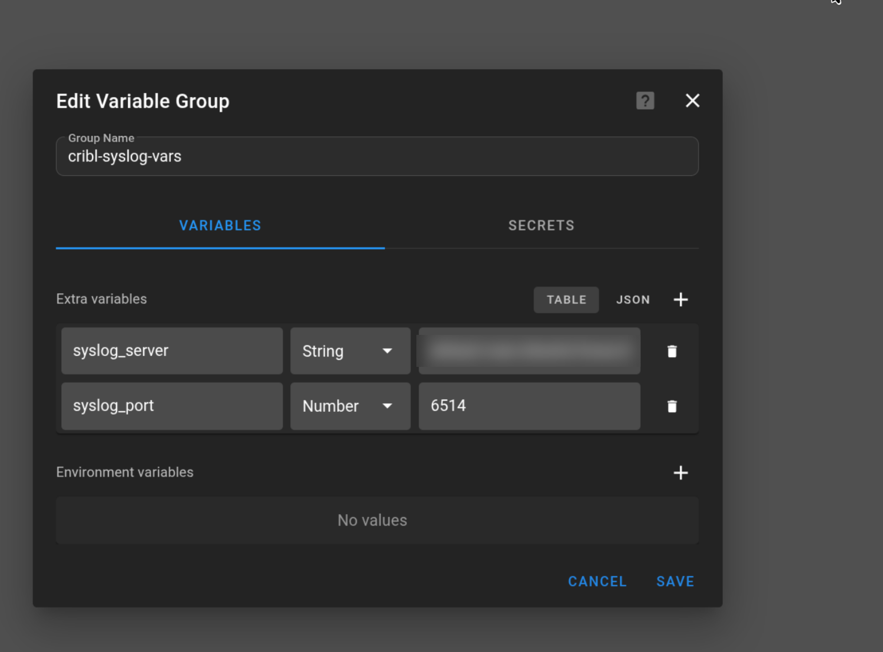Select the JSON view toggle

(x=633, y=300)
